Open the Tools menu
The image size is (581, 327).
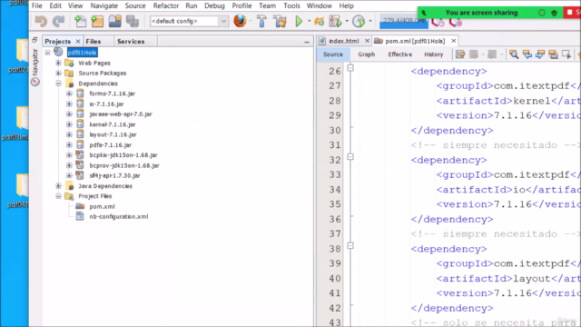(x=291, y=5)
